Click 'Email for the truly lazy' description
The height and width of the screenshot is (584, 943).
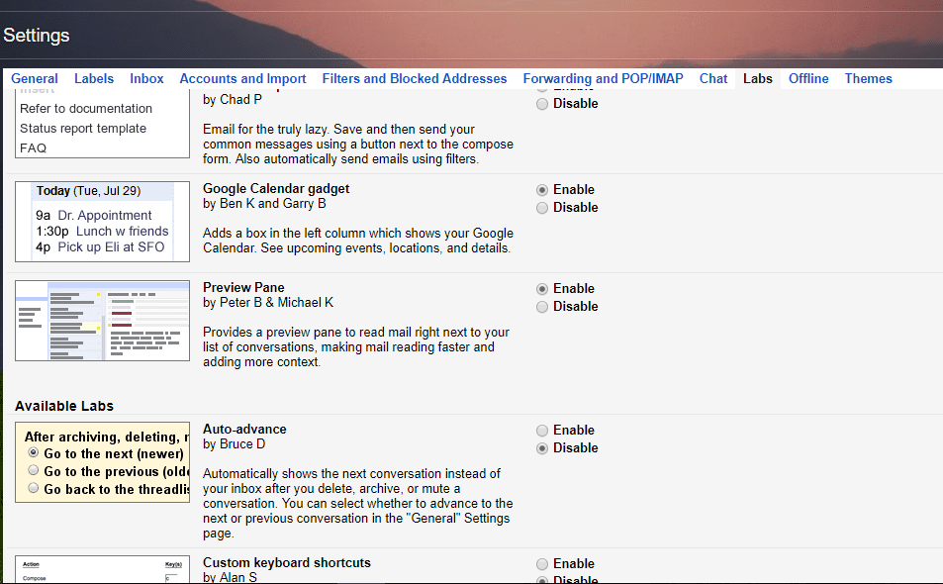358,145
